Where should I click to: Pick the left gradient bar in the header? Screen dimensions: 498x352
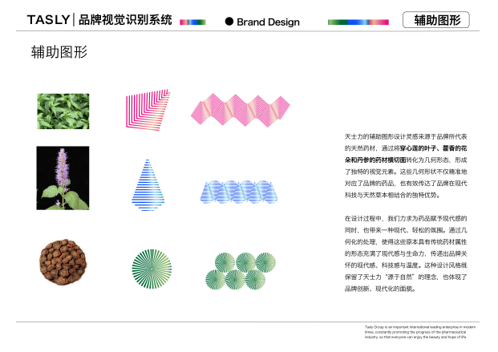pos(192,22)
